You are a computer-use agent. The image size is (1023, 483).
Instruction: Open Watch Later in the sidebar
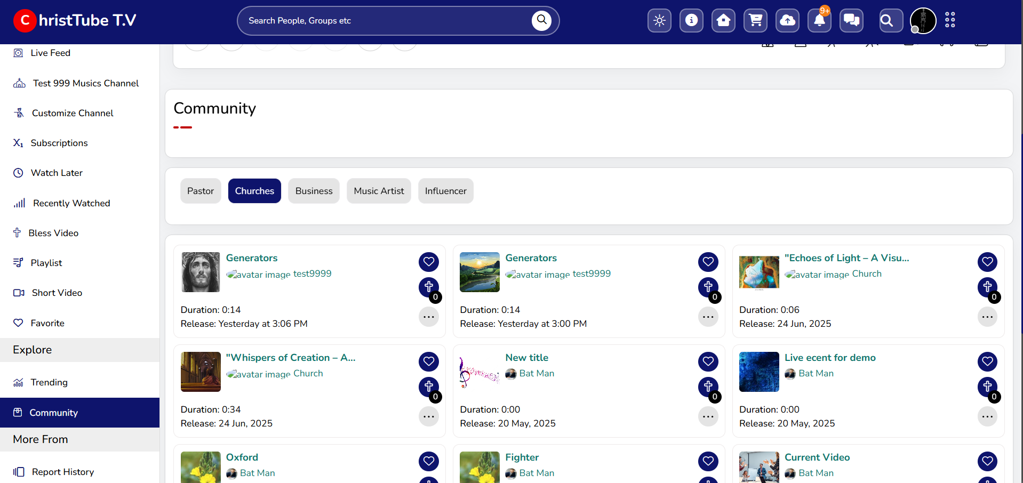point(57,173)
